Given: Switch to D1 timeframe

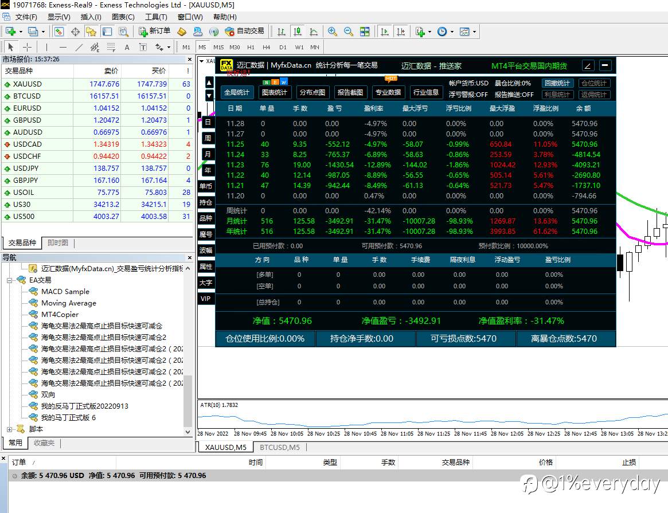Looking at the screenshot, I should [283, 47].
